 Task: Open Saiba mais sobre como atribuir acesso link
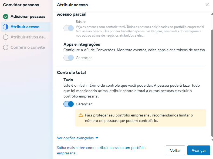(x=101, y=150)
